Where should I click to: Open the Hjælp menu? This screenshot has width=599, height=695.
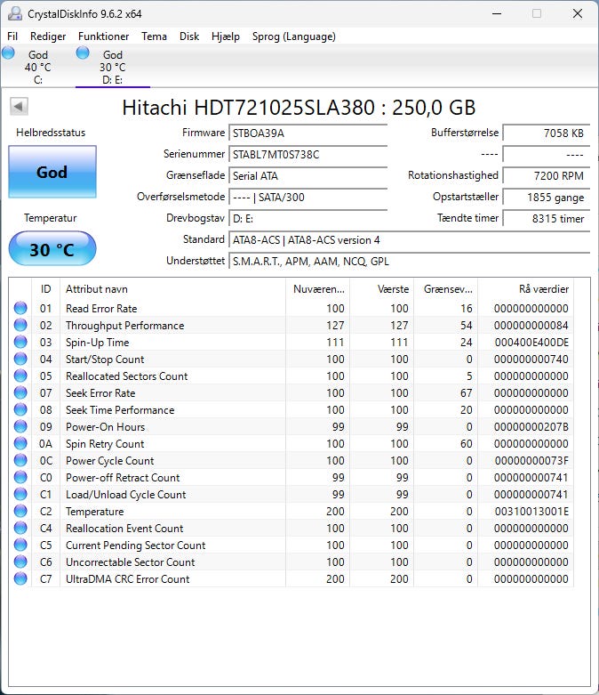tap(226, 36)
